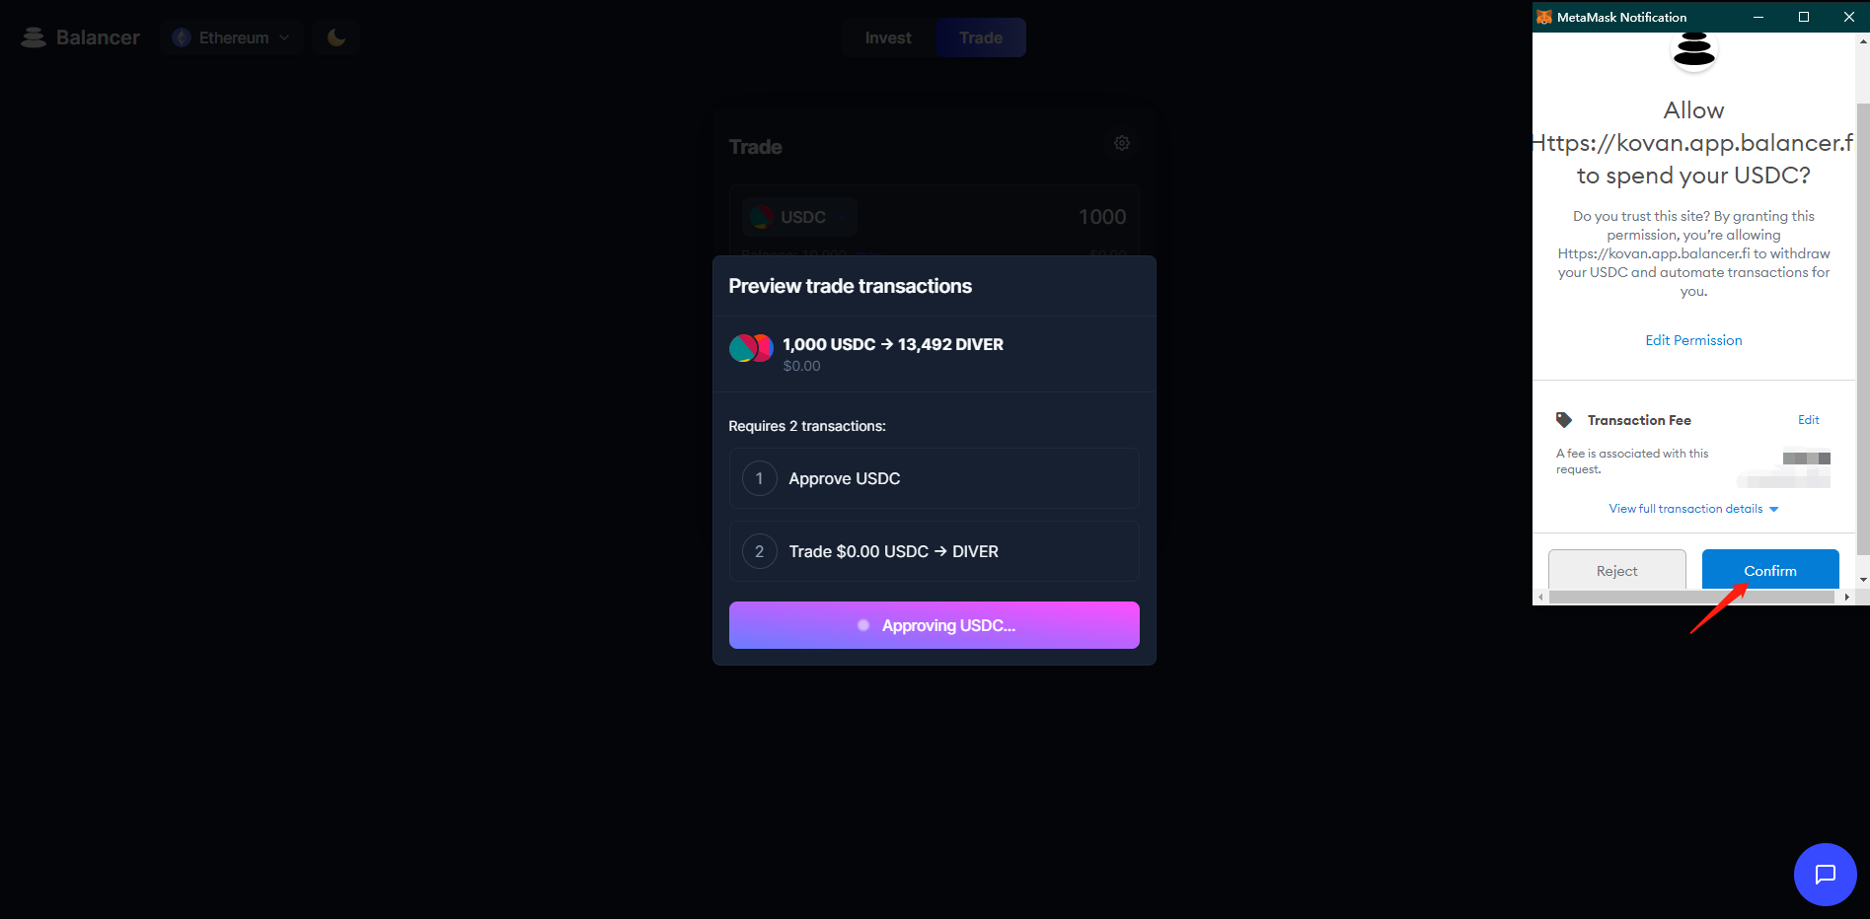Click the MetaMask horizontal scrollbar

point(1691,598)
